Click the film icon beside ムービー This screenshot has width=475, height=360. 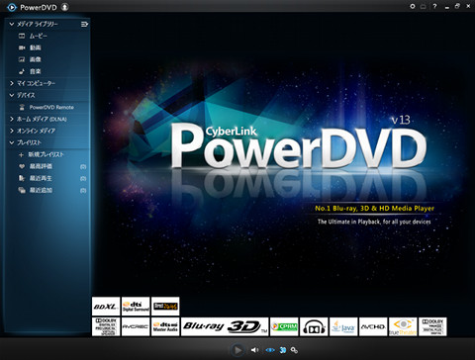click(22, 36)
